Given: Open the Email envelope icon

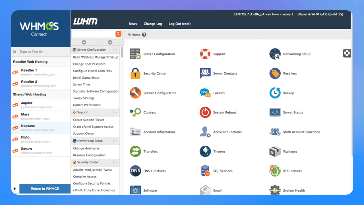Looking at the screenshot, I should click(x=205, y=190).
